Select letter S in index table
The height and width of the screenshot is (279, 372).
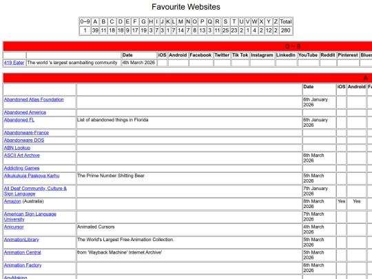225,22
